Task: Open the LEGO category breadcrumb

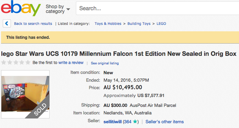Action: point(161,23)
